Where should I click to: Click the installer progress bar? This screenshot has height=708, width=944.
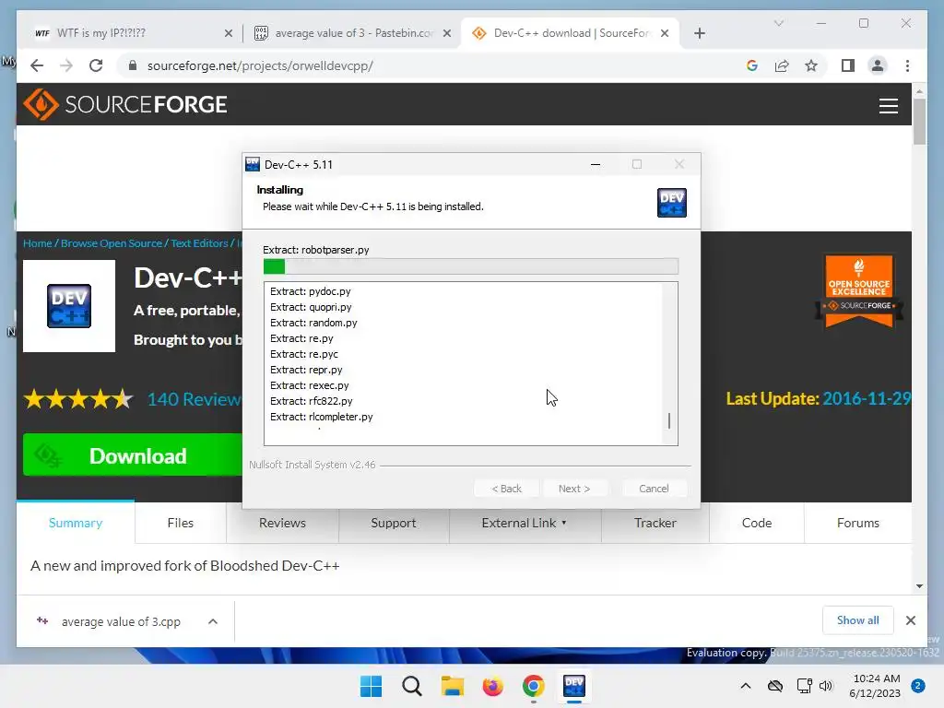click(x=471, y=266)
